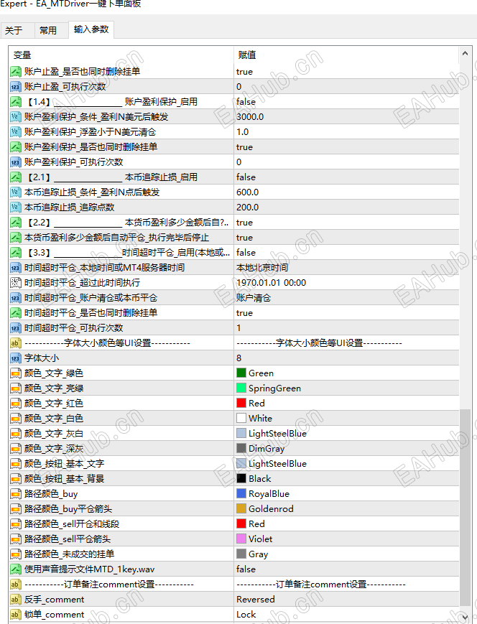Click the double icon of 账户盈利保护_浮盈小于N美元清仓
Image resolution: width=477 pixels, height=624 pixels.
point(16,132)
